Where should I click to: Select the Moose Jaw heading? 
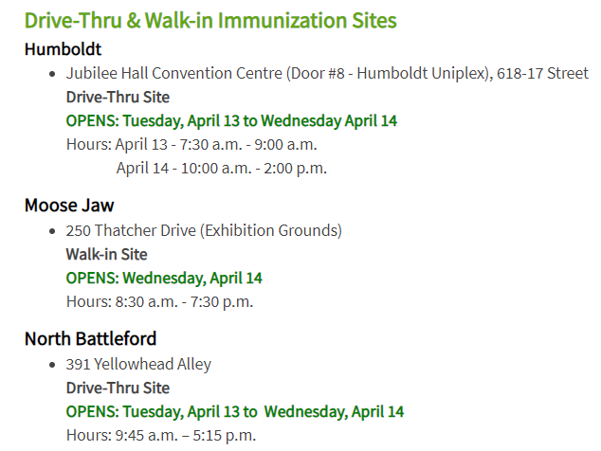(69, 206)
